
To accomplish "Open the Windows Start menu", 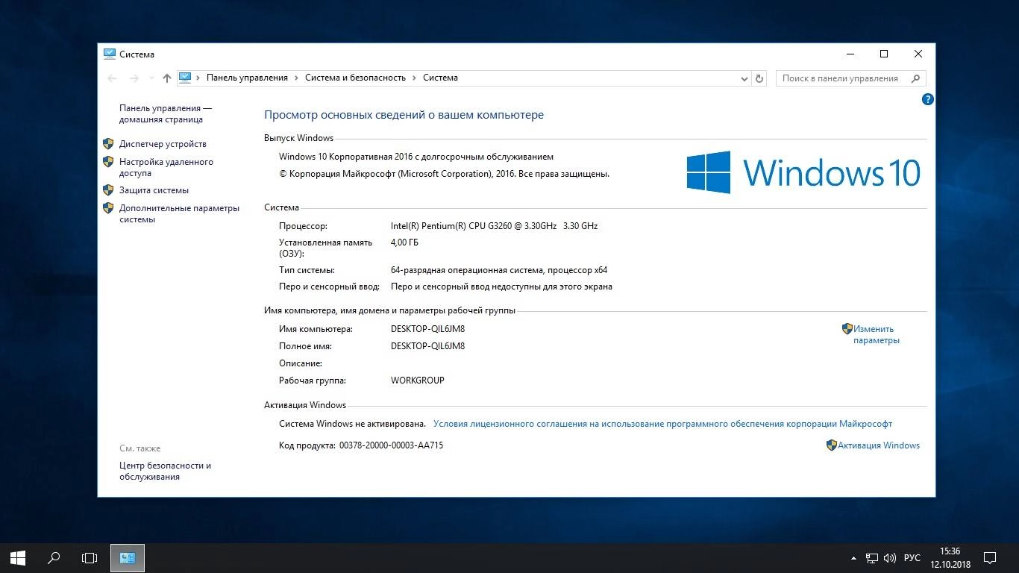I will point(18,558).
